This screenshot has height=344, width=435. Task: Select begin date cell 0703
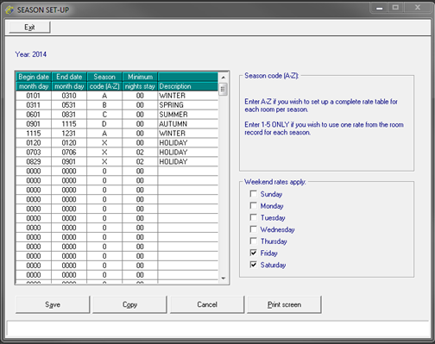[x=34, y=152]
